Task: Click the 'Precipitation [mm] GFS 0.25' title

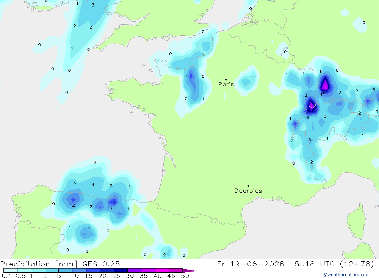Action: click(x=60, y=264)
